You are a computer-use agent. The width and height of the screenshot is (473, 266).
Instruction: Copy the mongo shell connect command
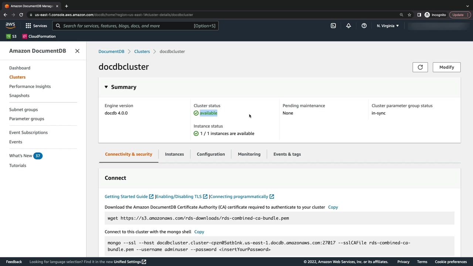(x=199, y=232)
